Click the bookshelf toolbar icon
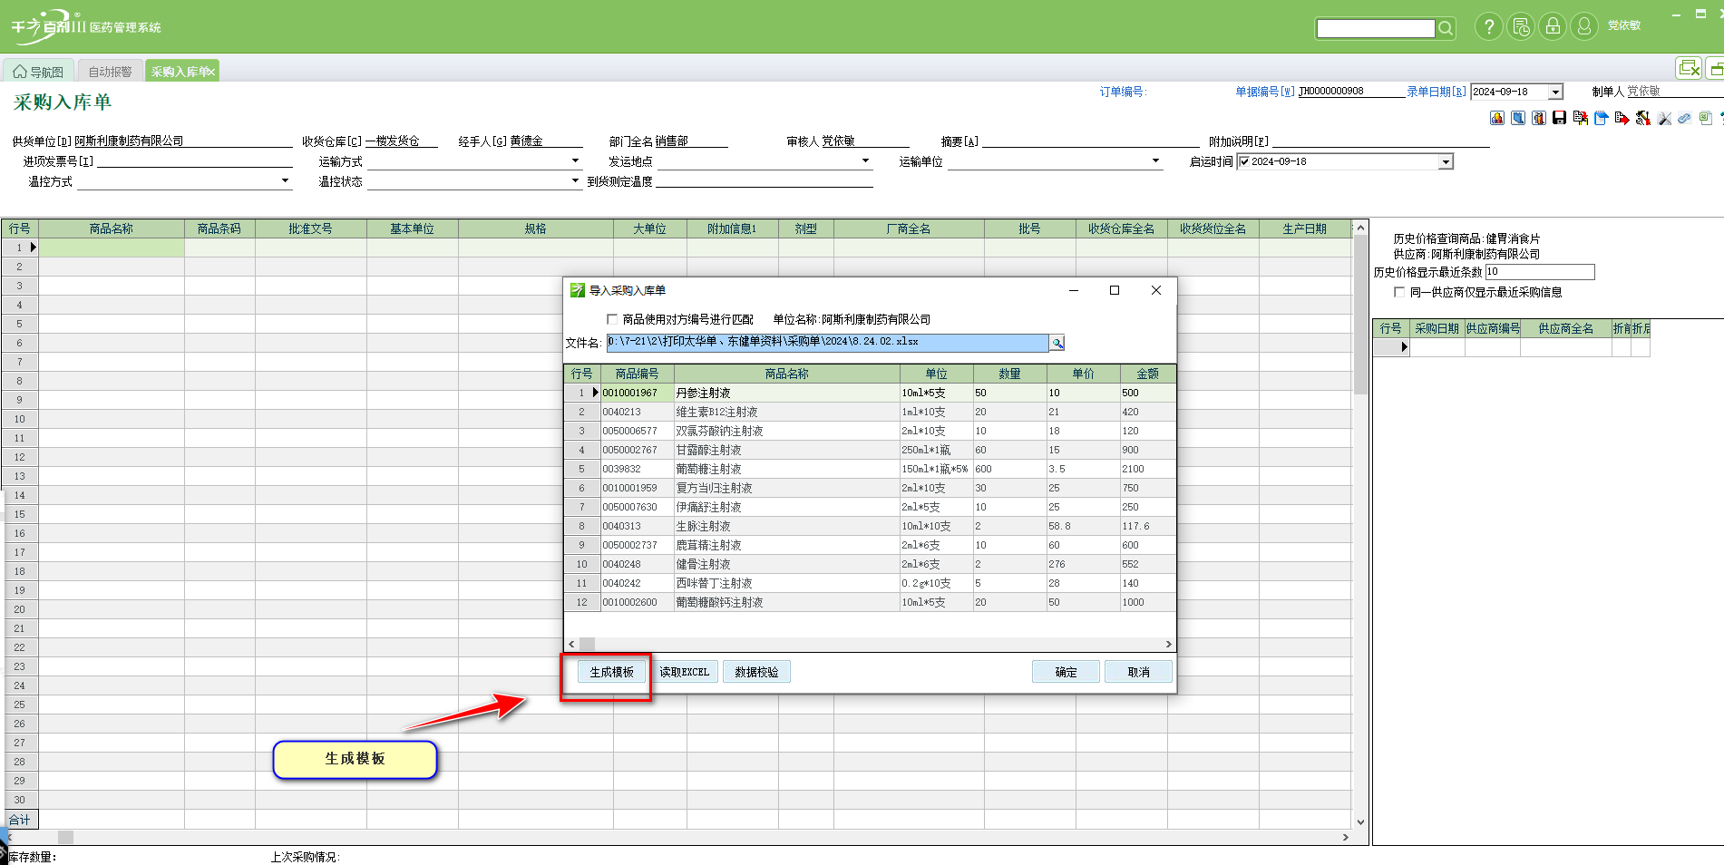Viewport: 1724px width, 865px height. click(1539, 118)
